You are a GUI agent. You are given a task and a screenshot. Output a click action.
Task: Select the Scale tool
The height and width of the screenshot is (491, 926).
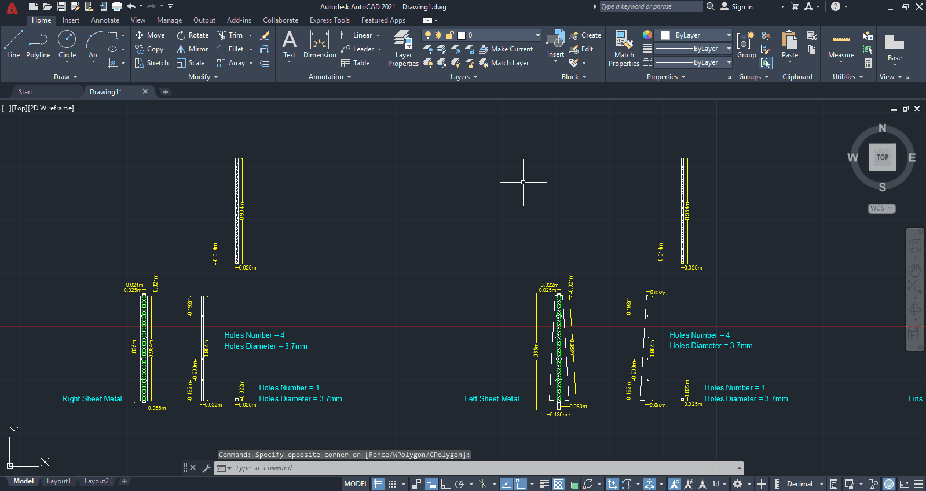[x=191, y=63]
